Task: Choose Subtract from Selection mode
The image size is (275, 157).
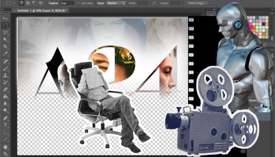Action: pos(34,3)
